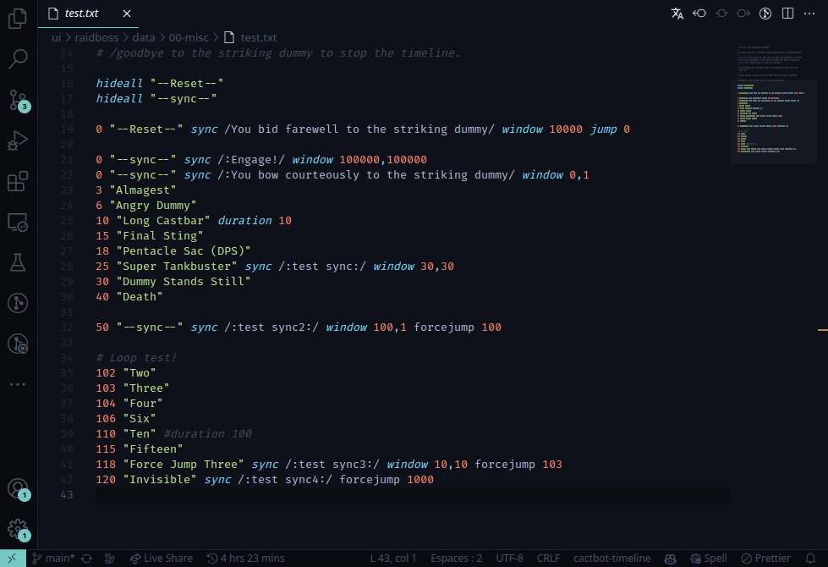Open the Search view in activity bar
This screenshot has height=567, width=828.
[18, 58]
